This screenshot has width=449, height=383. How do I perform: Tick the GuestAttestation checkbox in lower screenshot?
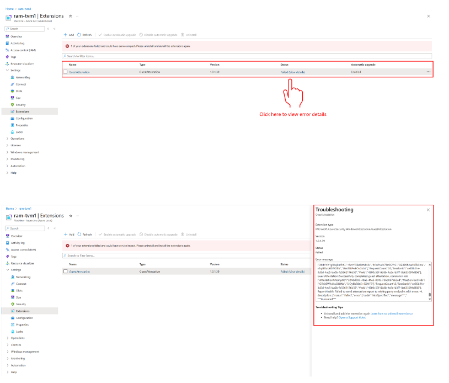coord(66,272)
